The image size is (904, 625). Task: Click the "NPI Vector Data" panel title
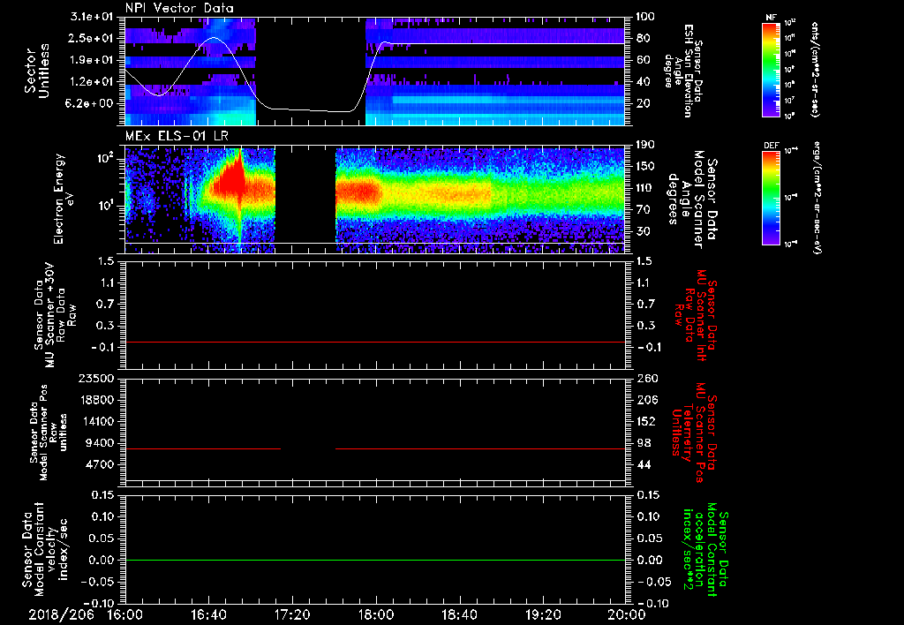(179, 8)
